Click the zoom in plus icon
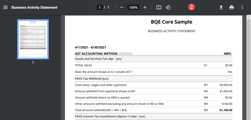The width and height of the screenshot is (251, 120). coord(145,7)
